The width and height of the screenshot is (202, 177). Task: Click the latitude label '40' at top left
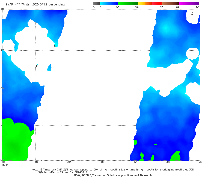tap(2, 9)
